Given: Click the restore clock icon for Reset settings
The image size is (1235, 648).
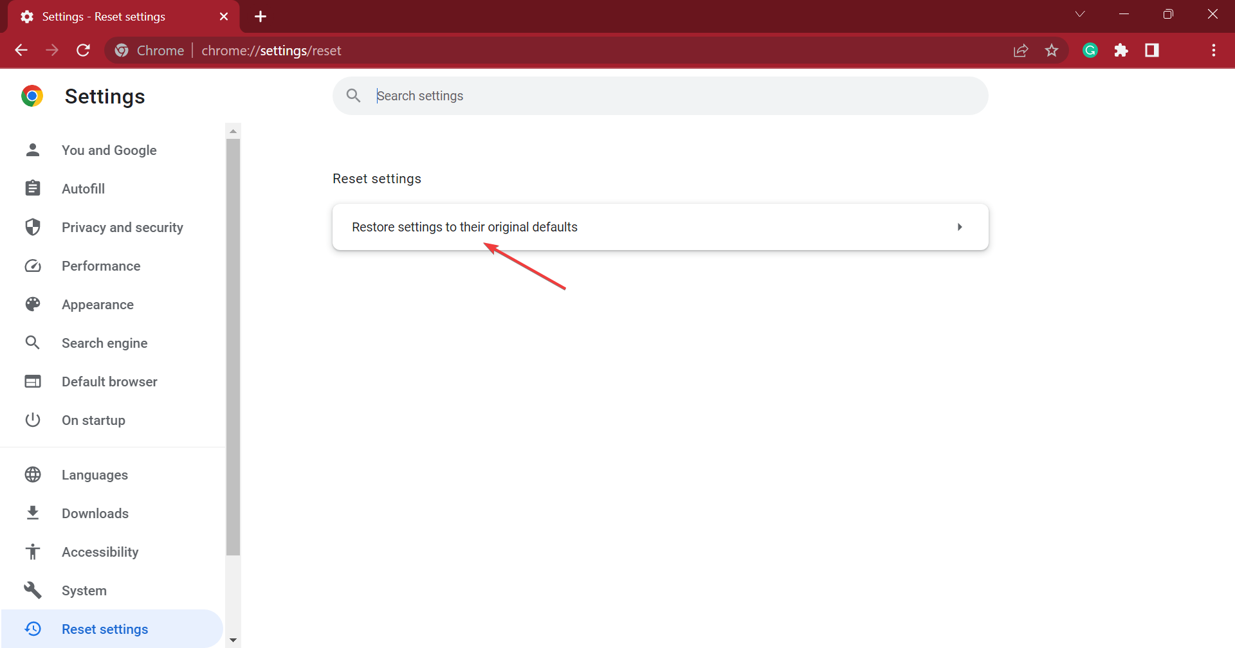Looking at the screenshot, I should point(33,629).
